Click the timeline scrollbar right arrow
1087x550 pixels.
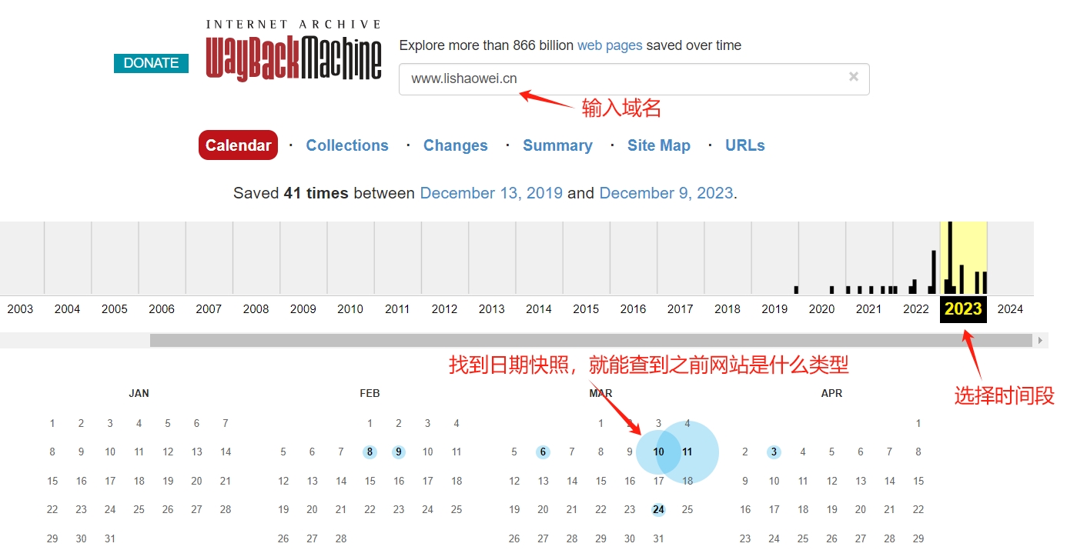pyautogui.click(x=1040, y=339)
